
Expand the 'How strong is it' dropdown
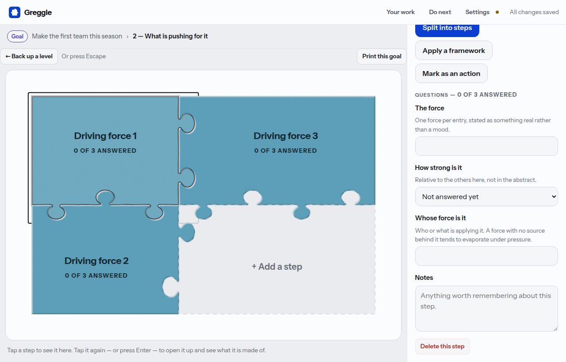[486, 196]
